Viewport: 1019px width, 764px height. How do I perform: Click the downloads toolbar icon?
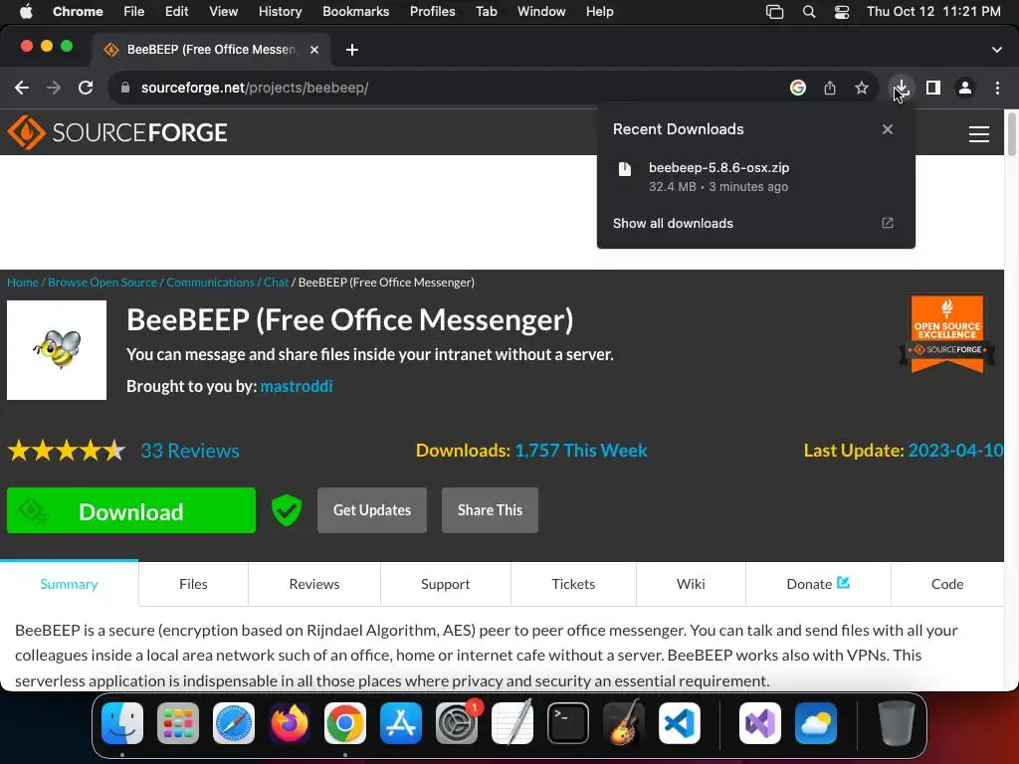pos(901,88)
